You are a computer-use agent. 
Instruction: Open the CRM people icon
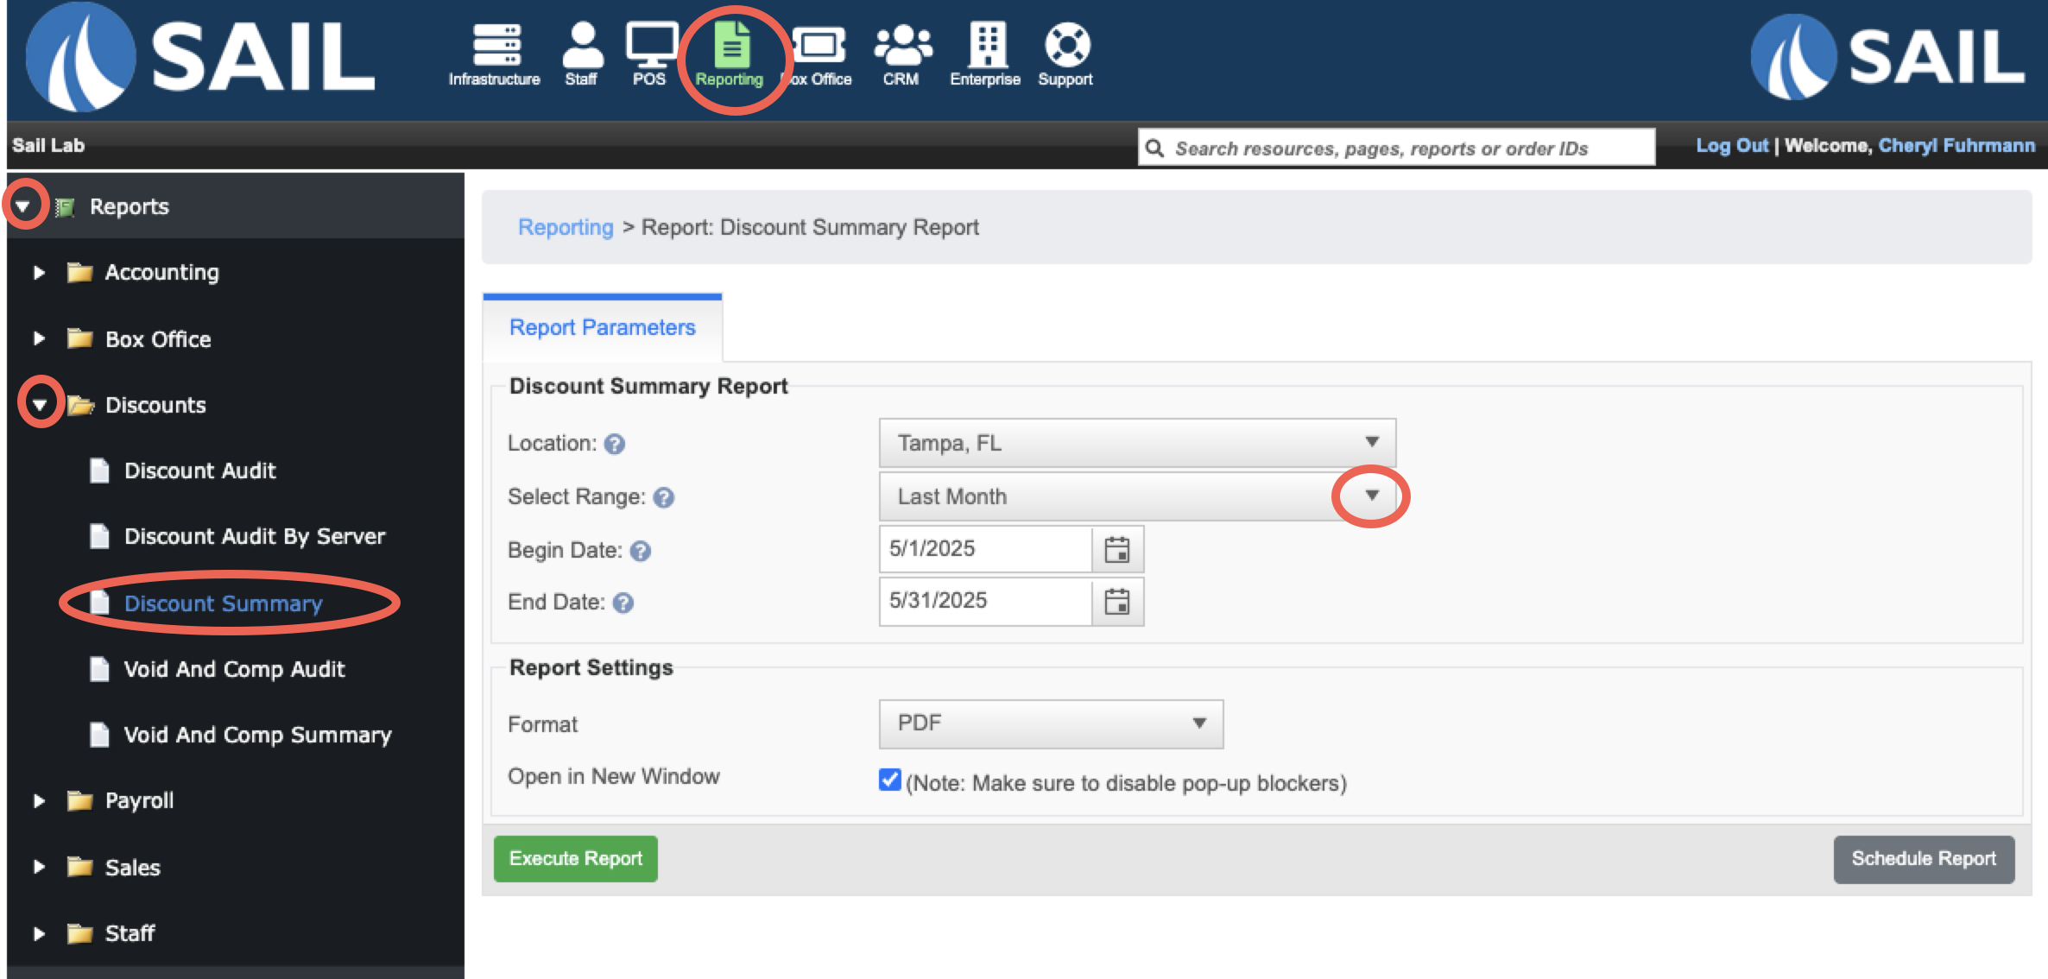click(902, 45)
